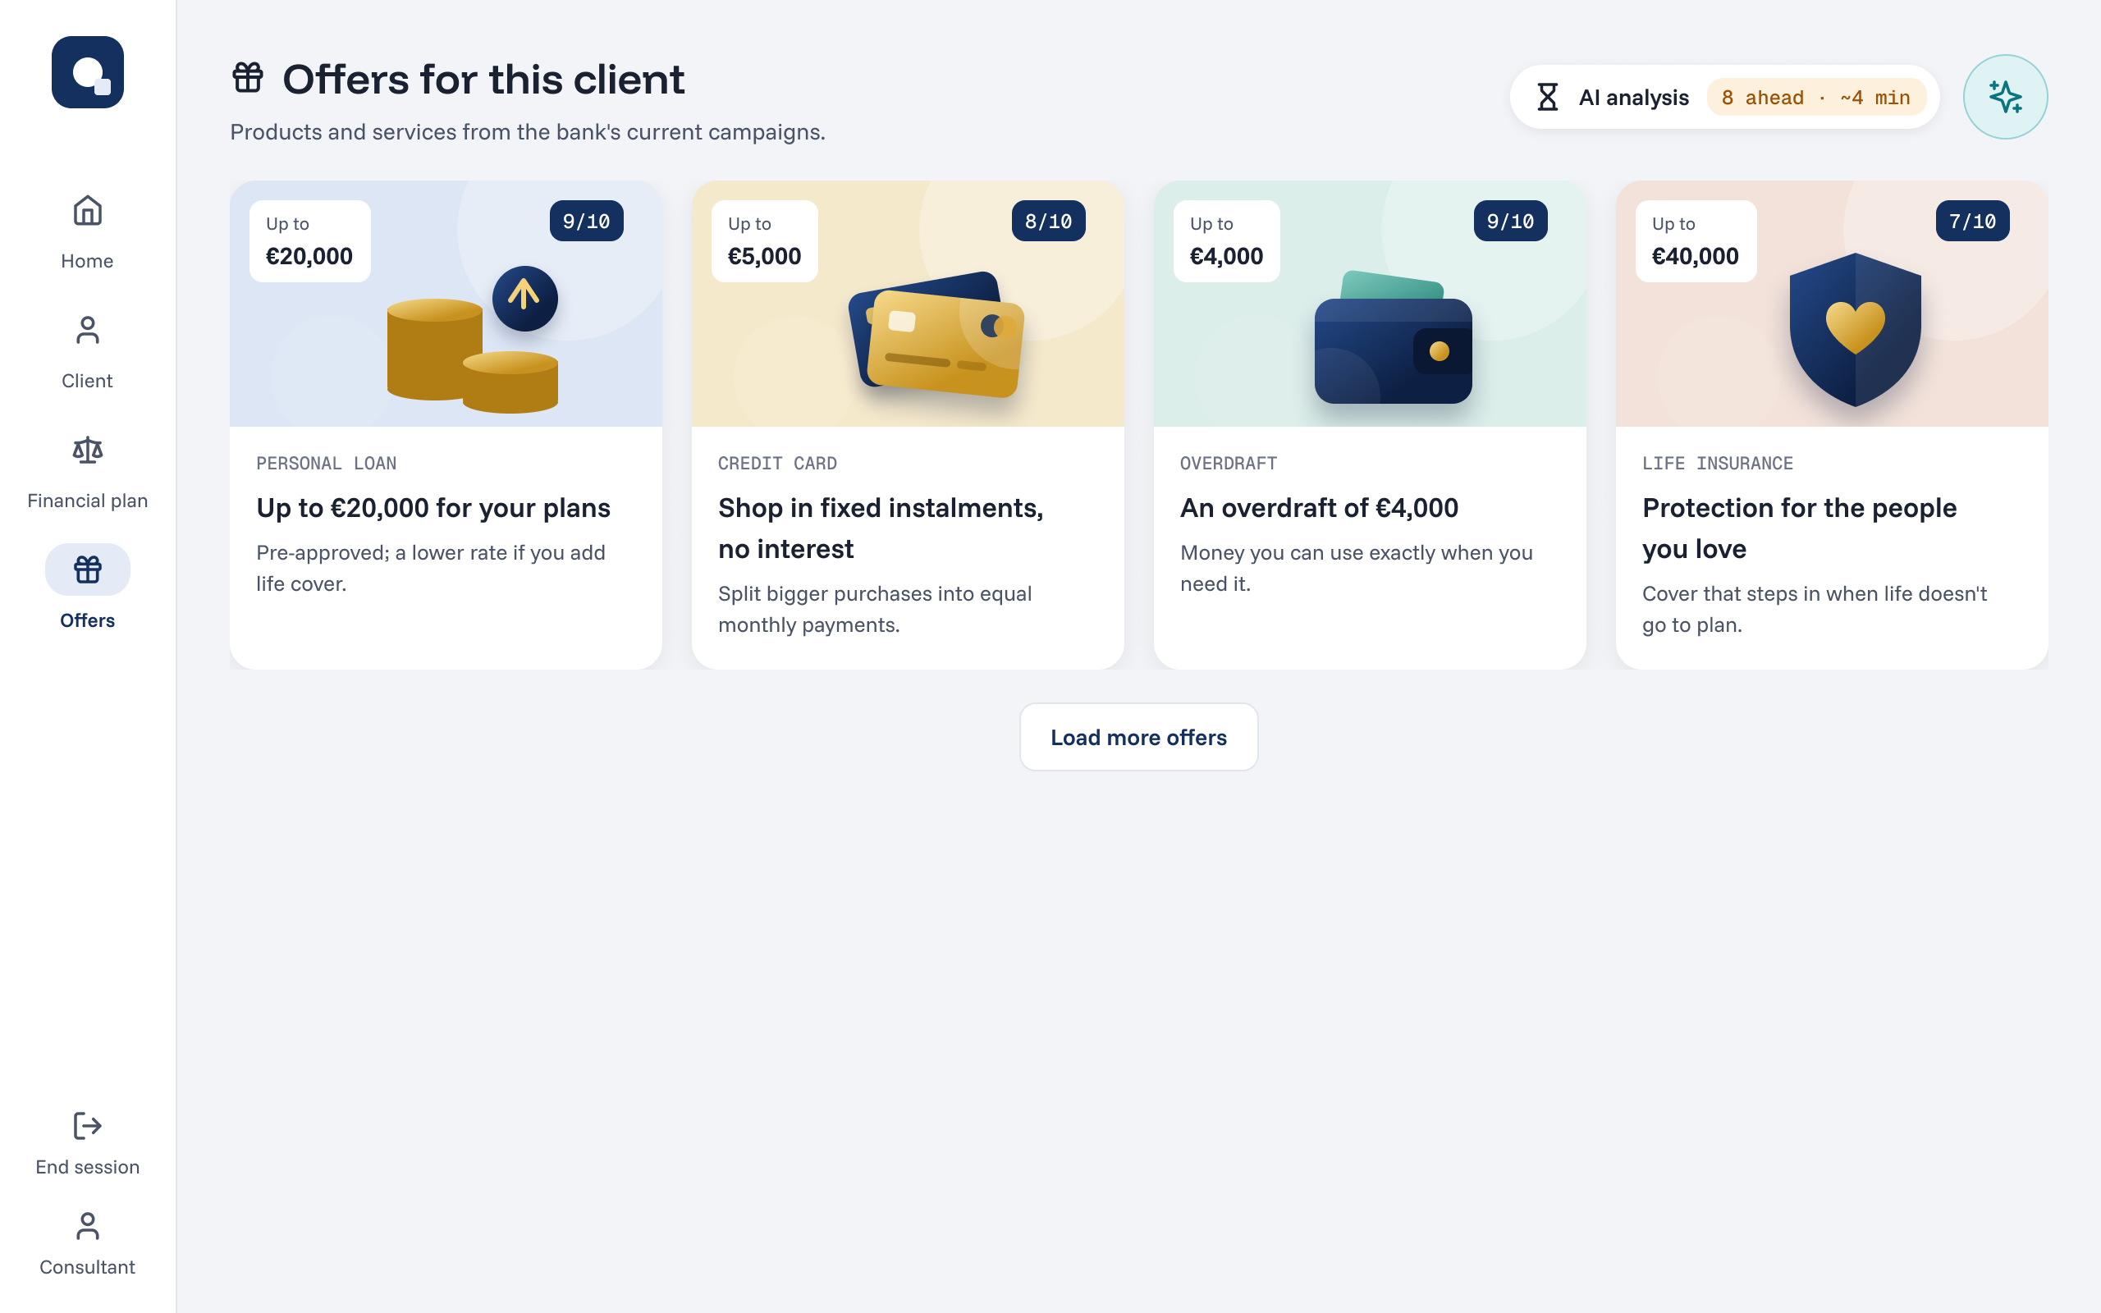Click the 'Up to €20,000' amount chip
The height and width of the screenshot is (1313, 2101).
point(310,241)
